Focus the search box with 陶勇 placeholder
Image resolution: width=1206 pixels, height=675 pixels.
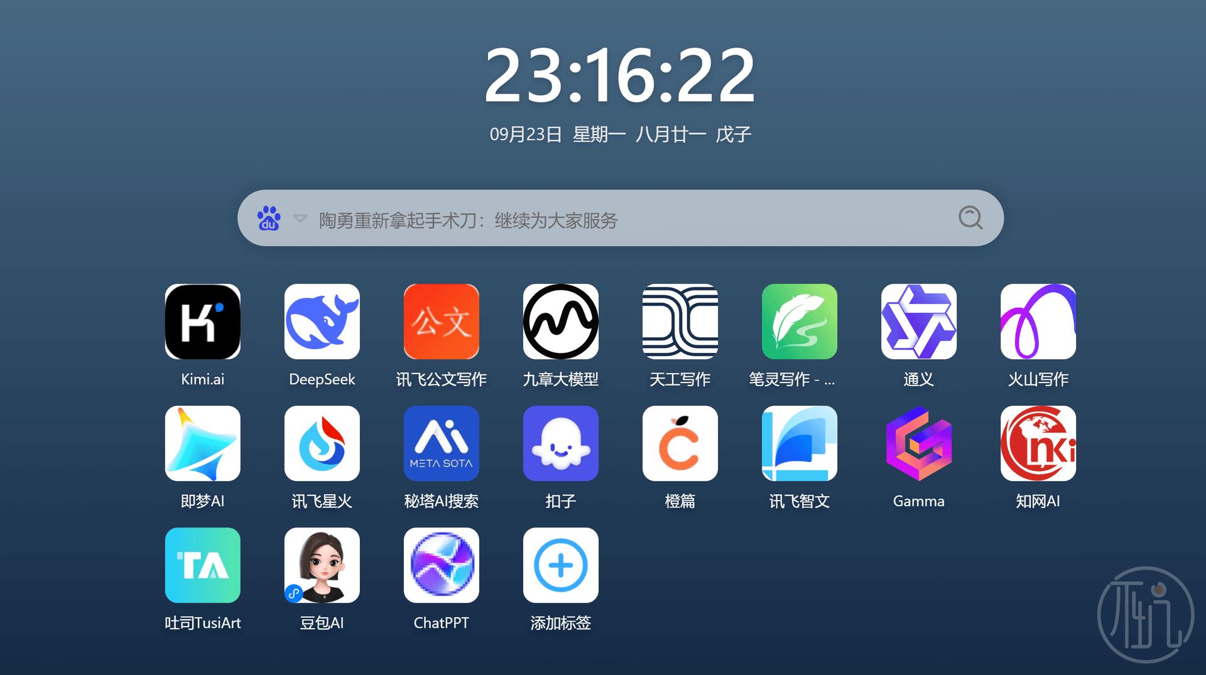(x=621, y=218)
